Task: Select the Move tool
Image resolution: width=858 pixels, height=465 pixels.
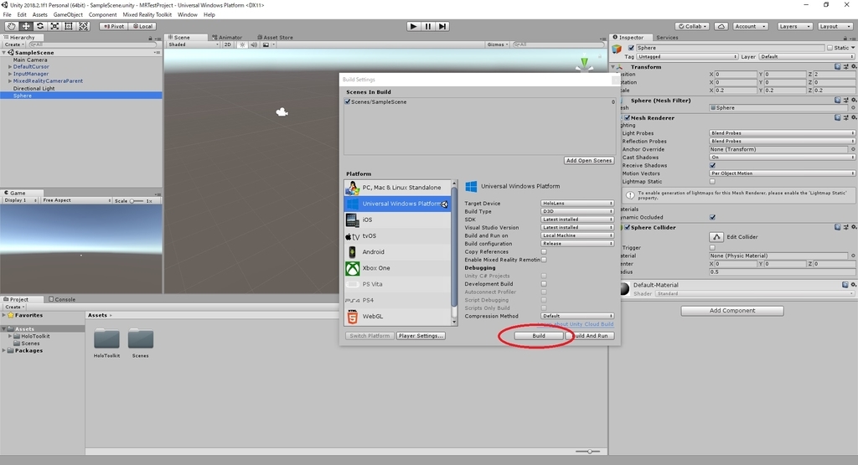Action: [x=26, y=26]
